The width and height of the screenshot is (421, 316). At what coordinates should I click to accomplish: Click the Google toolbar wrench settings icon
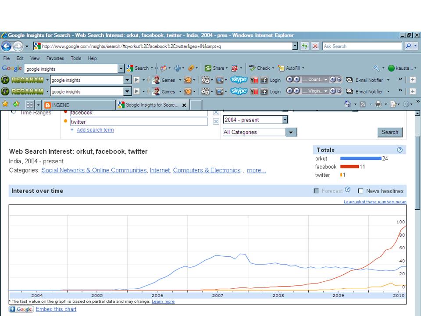coord(376,68)
